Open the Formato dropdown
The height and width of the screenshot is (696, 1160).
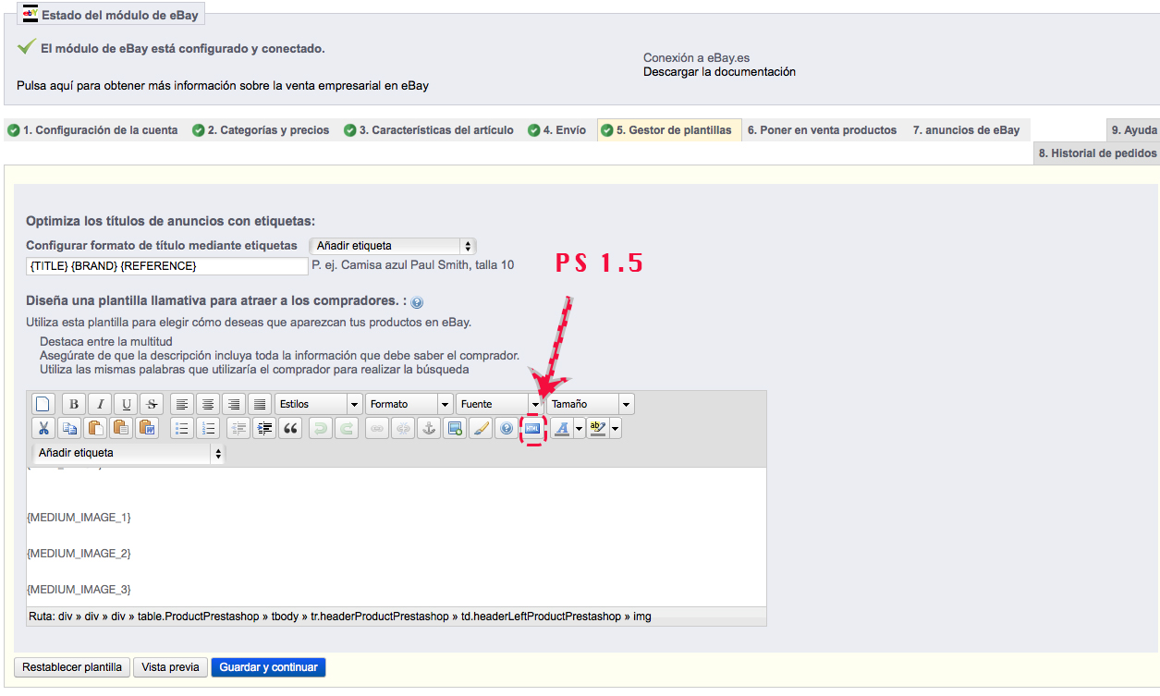[x=409, y=404]
